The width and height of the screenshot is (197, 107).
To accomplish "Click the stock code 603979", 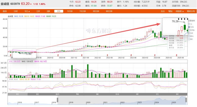I will tap(15, 4).
